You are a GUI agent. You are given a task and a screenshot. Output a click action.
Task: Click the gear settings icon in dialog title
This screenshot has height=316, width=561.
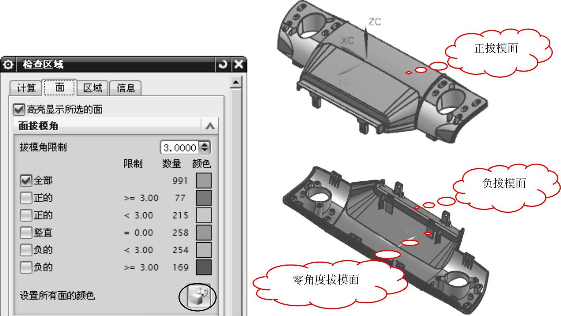click(8, 65)
